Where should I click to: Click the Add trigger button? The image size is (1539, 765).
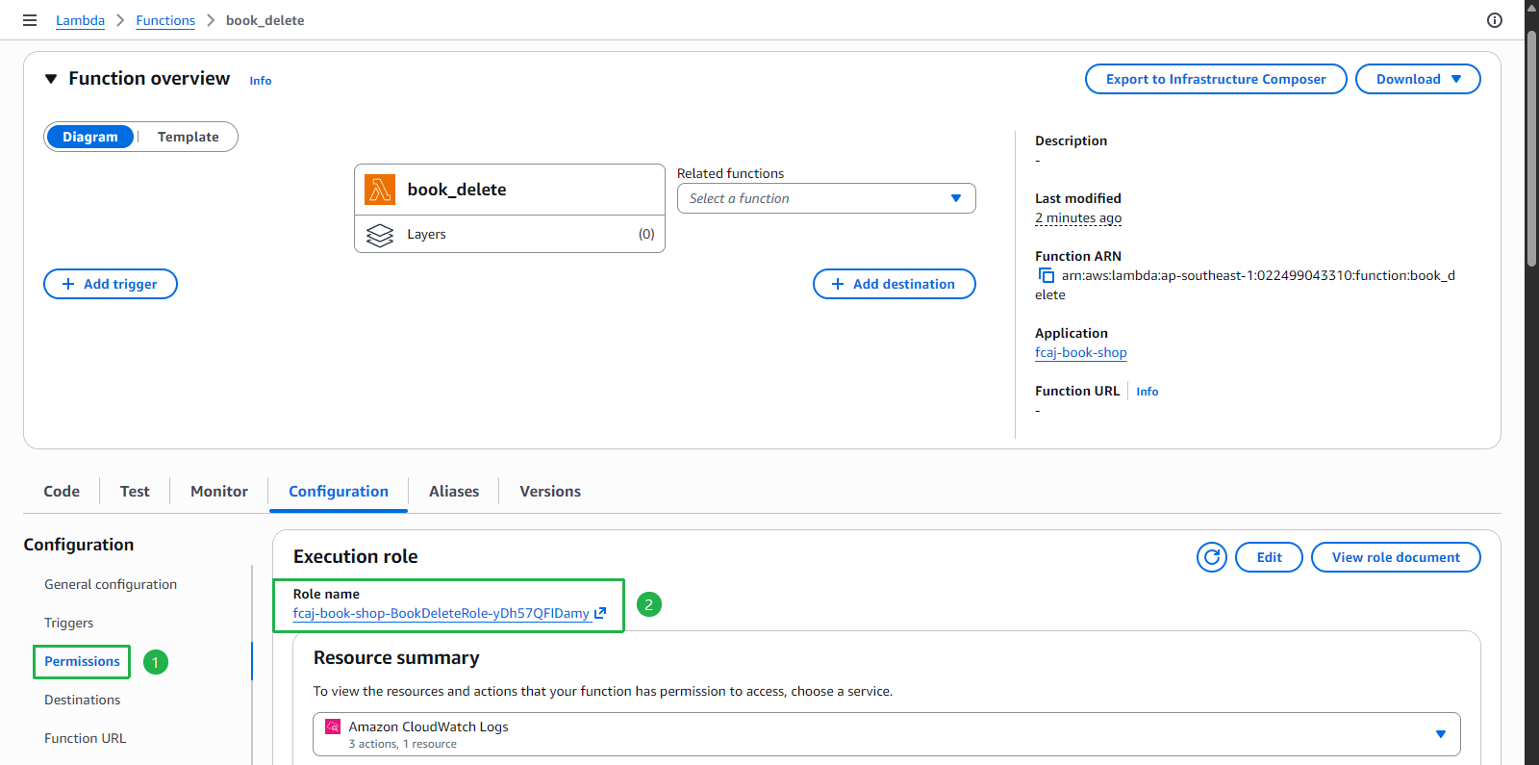pos(111,284)
